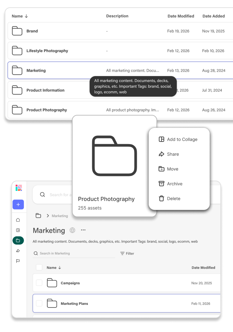Open the flag icon in sidebar

pos(18,261)
